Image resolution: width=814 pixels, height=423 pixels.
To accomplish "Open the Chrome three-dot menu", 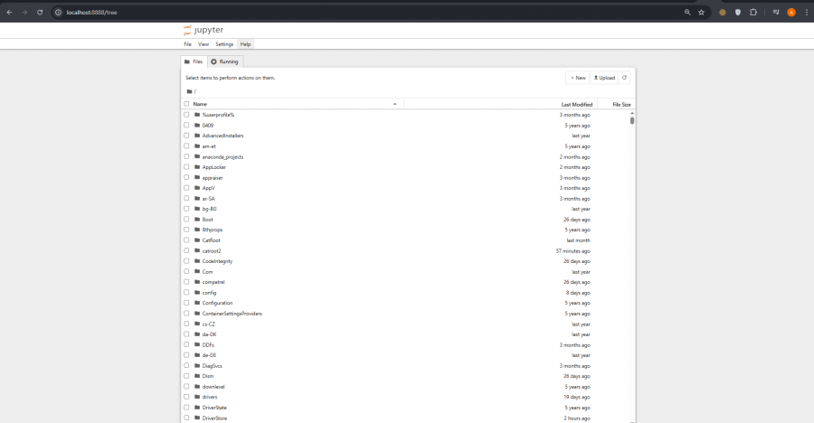I will [x=805, y=12].
